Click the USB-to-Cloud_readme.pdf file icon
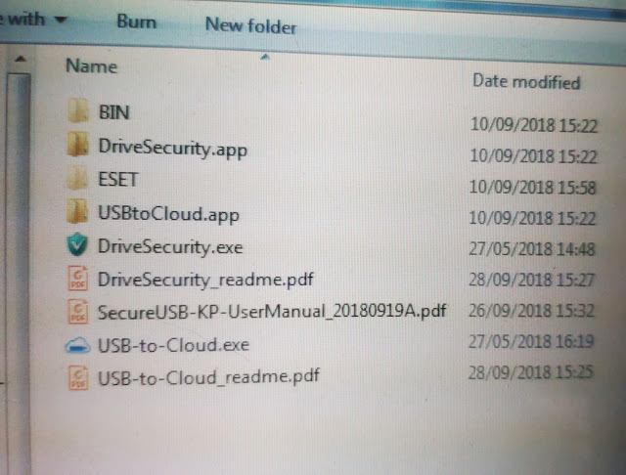The width and height of the screenshot is (626, 475). click(78, 377)
